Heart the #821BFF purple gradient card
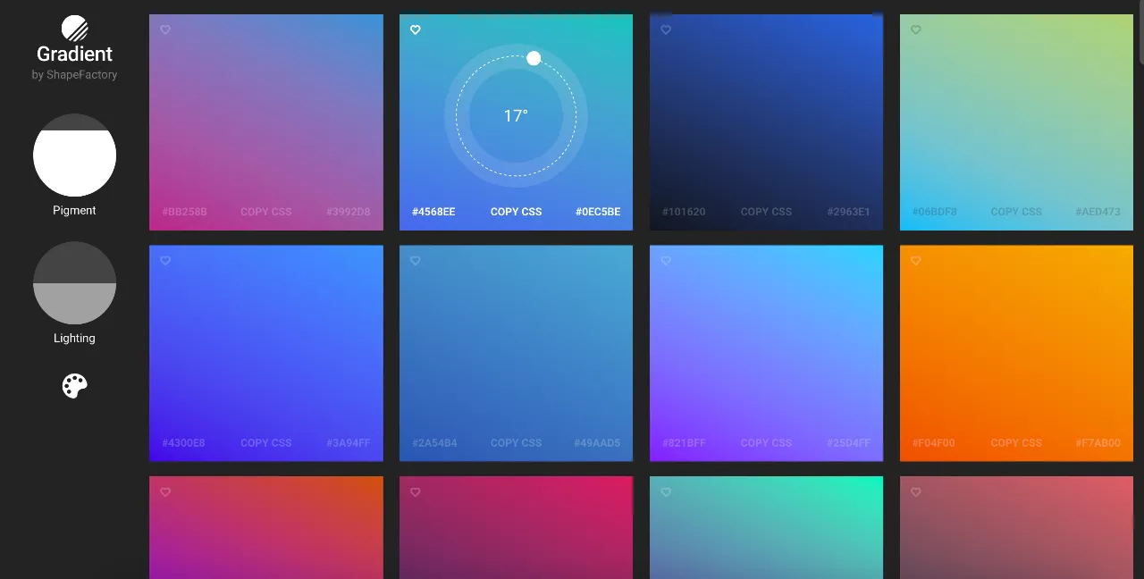 point(666,261)
